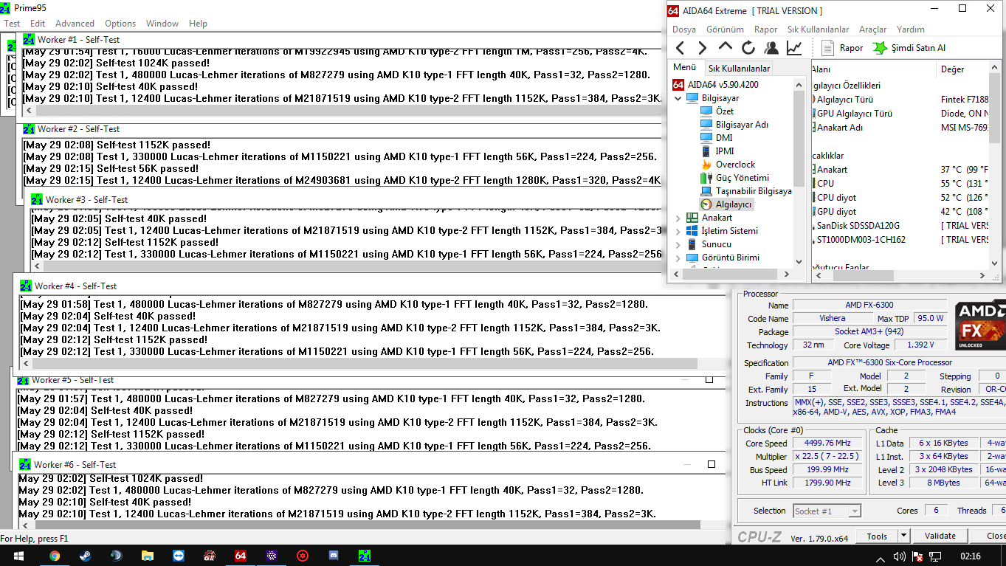Select Taşınabilir Bilgisayar laptop icon
This screenshot has width=1006, height=566.
pos(706,191)
